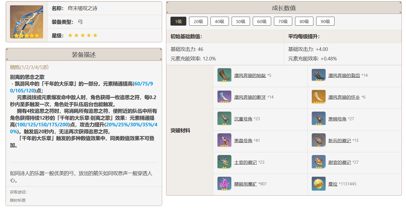The image size is (406, 209).
Task: Open the 黑晶号角 item link
Action: (x=243, y=141)
